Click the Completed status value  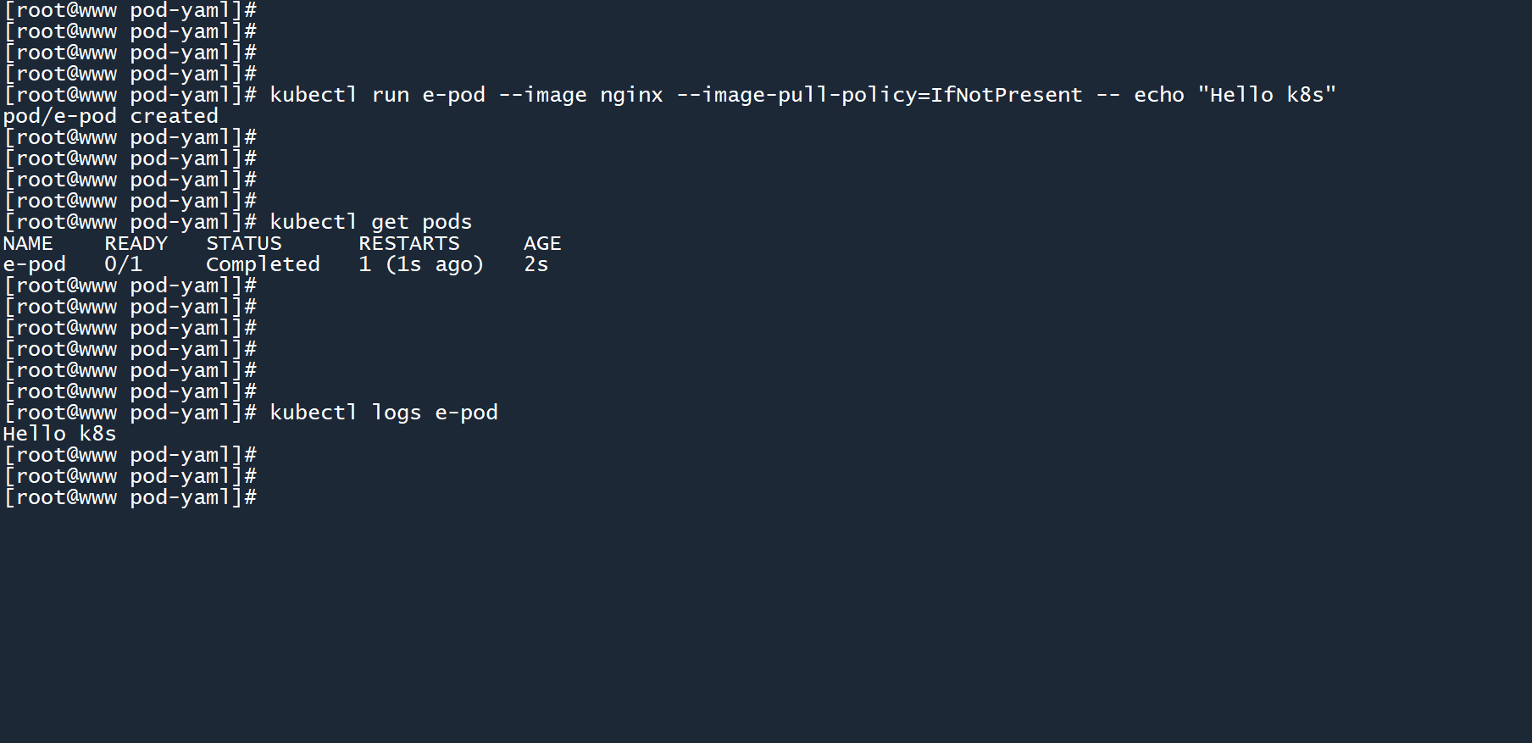(x=263, y=264)
